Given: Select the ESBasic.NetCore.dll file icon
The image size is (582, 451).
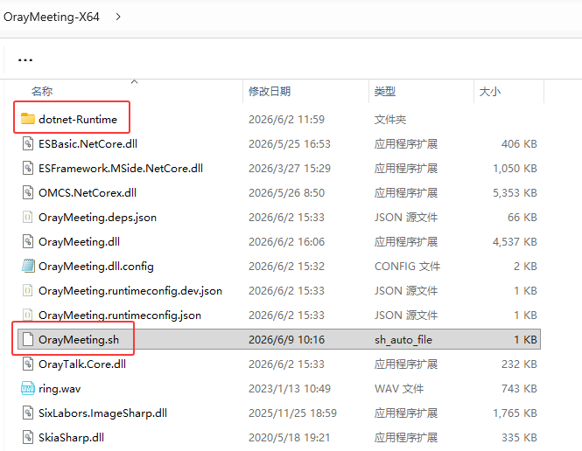Looking at the screenshot, I should coord(28,143).
